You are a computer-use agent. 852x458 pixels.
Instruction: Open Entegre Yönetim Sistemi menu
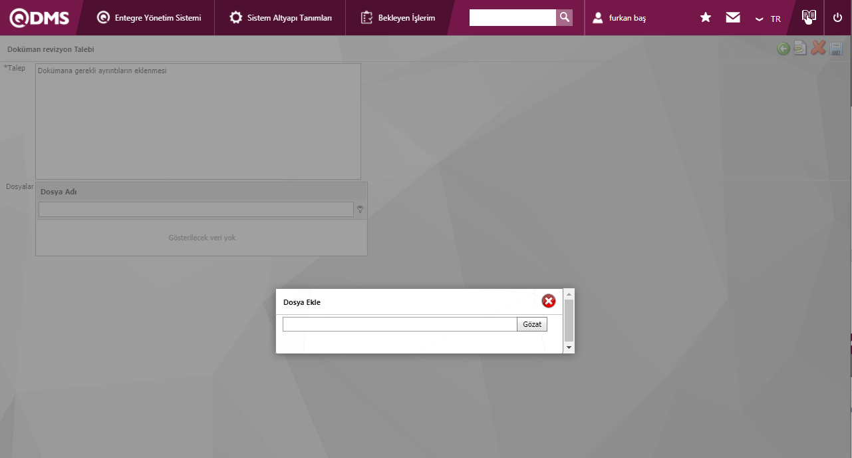pos(149,18)
